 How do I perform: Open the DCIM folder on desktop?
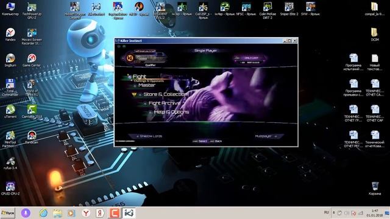375,34
